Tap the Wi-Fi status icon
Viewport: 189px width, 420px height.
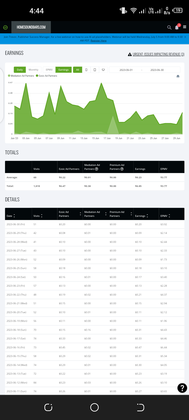coord(134,11)
